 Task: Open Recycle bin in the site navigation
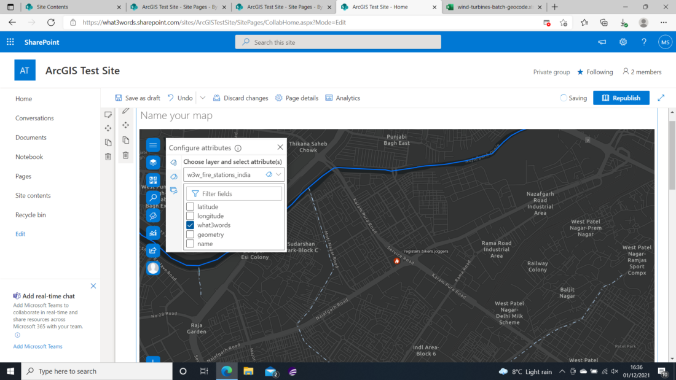pos(30,215)
